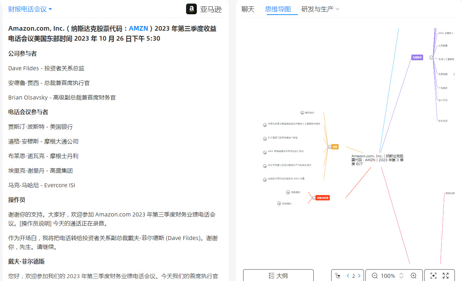
Task: Click the 资本投资 leaf node
Action: pyautogui.click(x=443, y=121)
